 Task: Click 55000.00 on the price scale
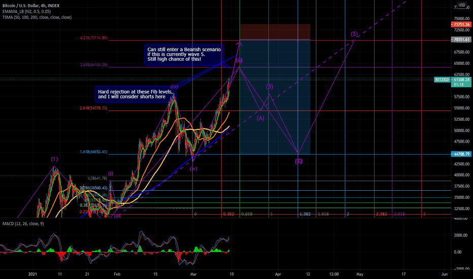(461, 108)
